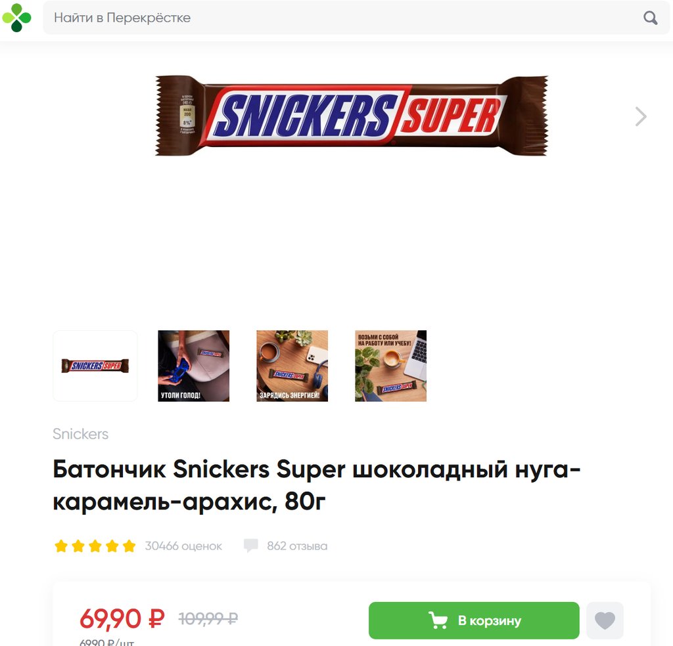The image size is (673, 646).
Task: Open the 'Утоли голод!' thumbnail image
Action: (x=194, y=366)
